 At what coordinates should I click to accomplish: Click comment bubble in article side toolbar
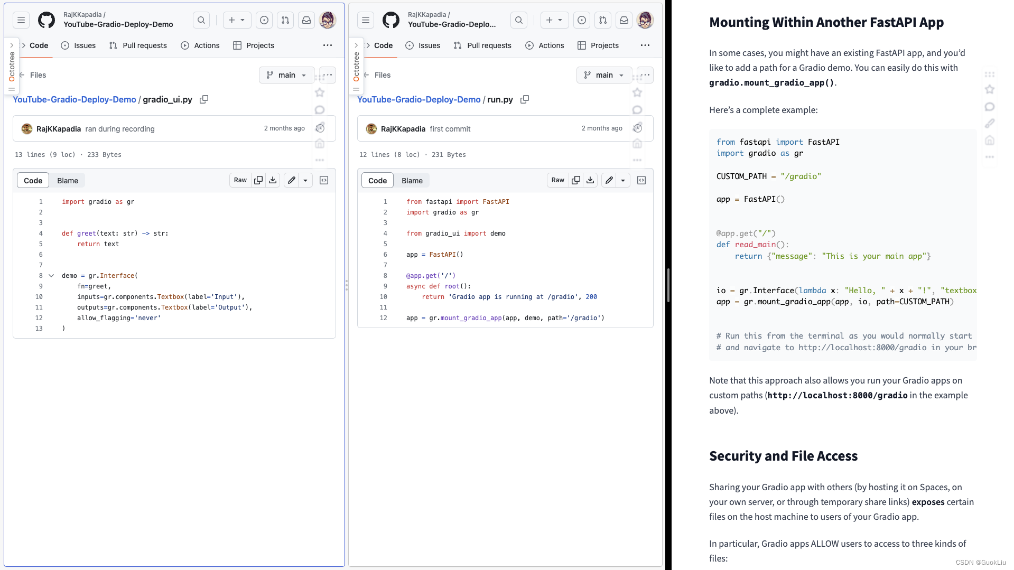[990, 107]
